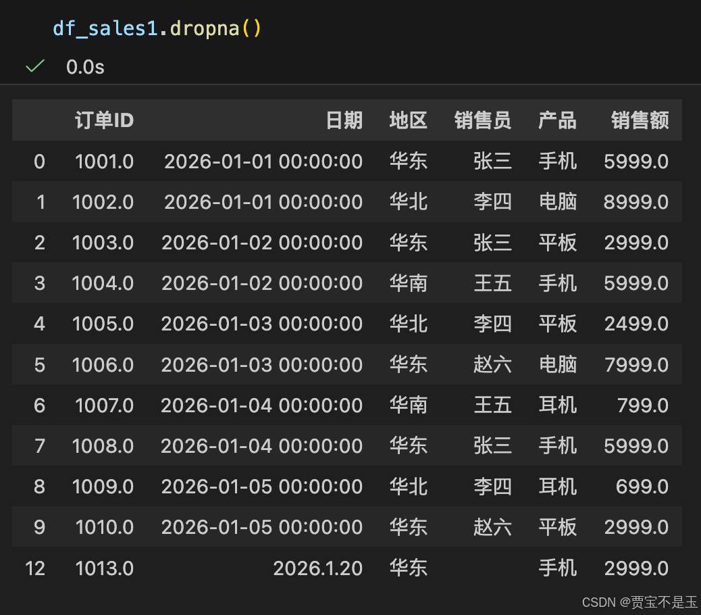This screenshot has height=615, width=701.
Task: Click 华南 in row 1004.0
Action: coord(408,283)
